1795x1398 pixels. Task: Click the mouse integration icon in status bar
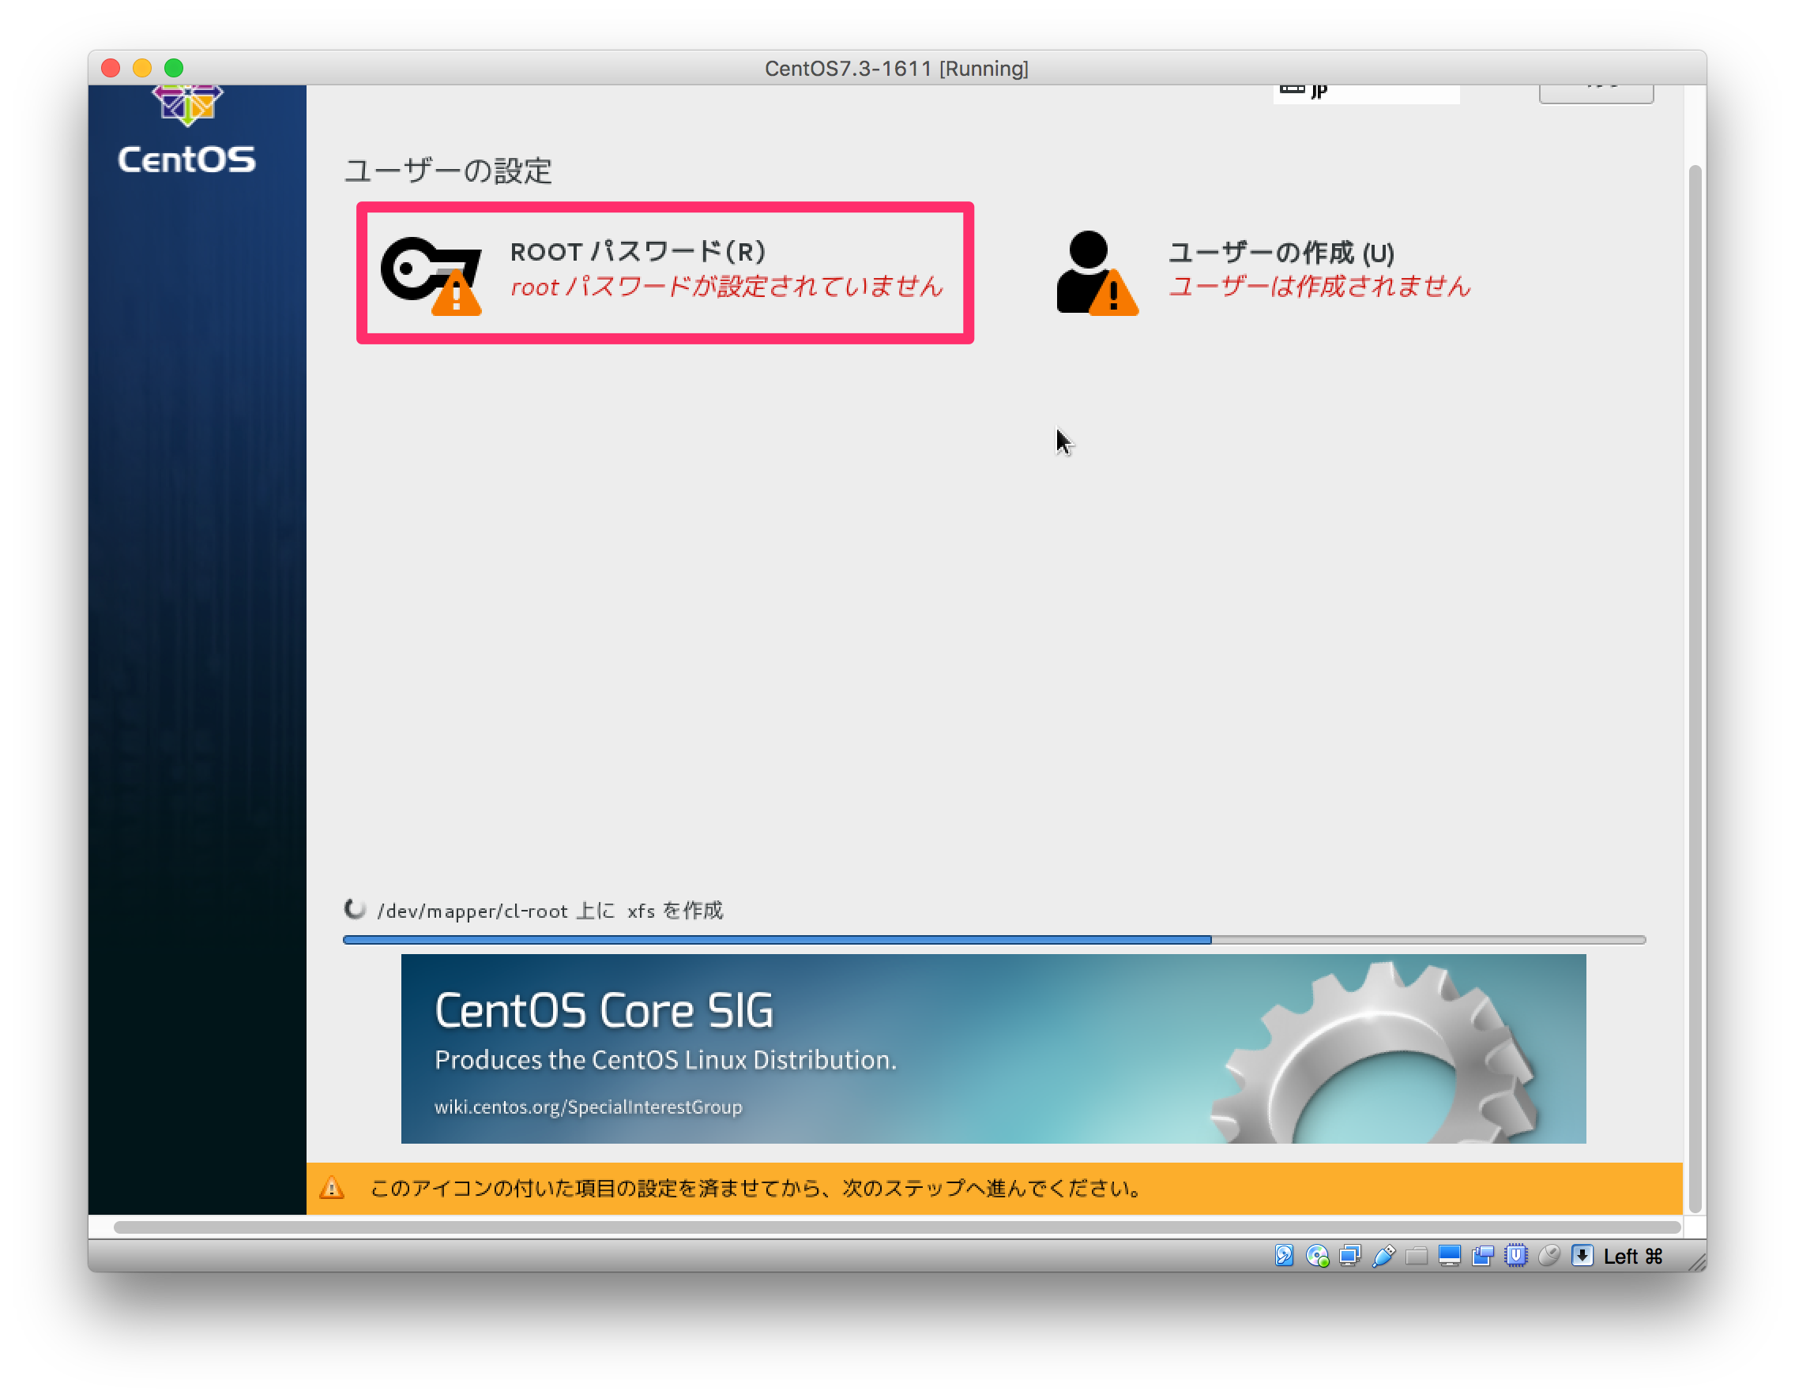(x=1551, y=1255)
